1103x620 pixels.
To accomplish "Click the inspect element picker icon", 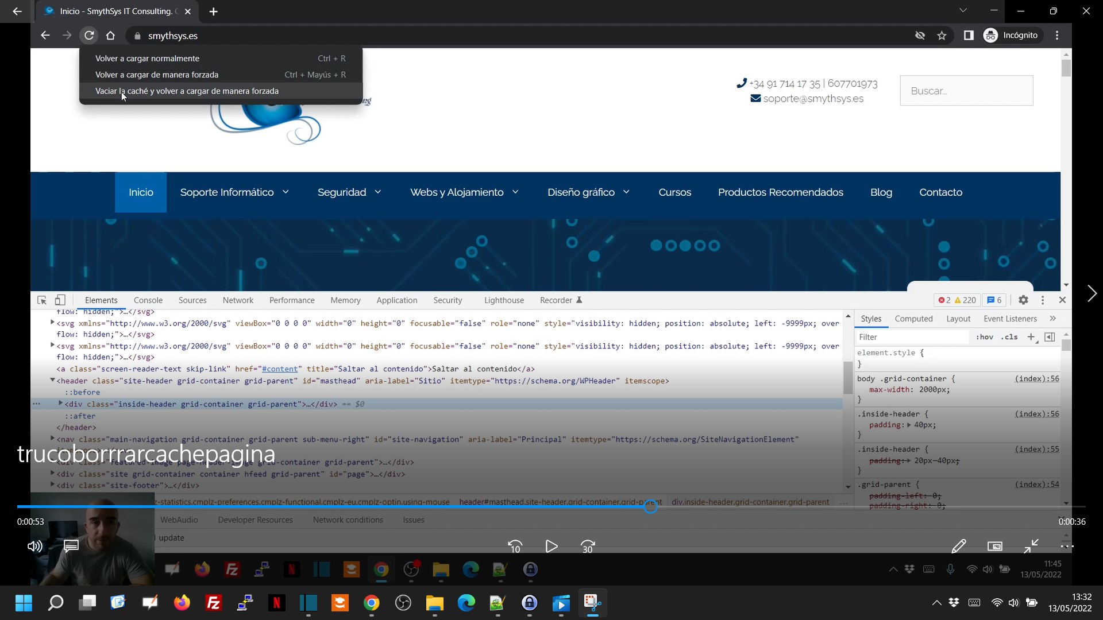I will point(42,300).
